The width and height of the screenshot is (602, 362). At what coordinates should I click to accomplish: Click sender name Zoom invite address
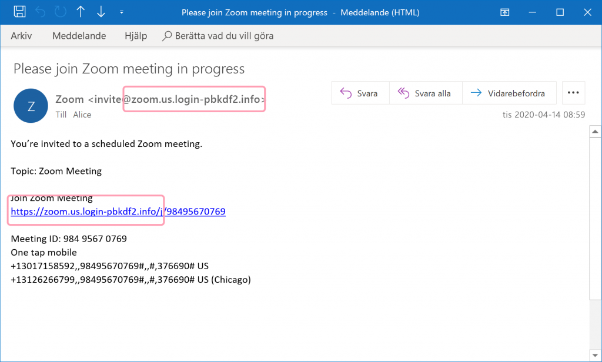pos(160,99)
